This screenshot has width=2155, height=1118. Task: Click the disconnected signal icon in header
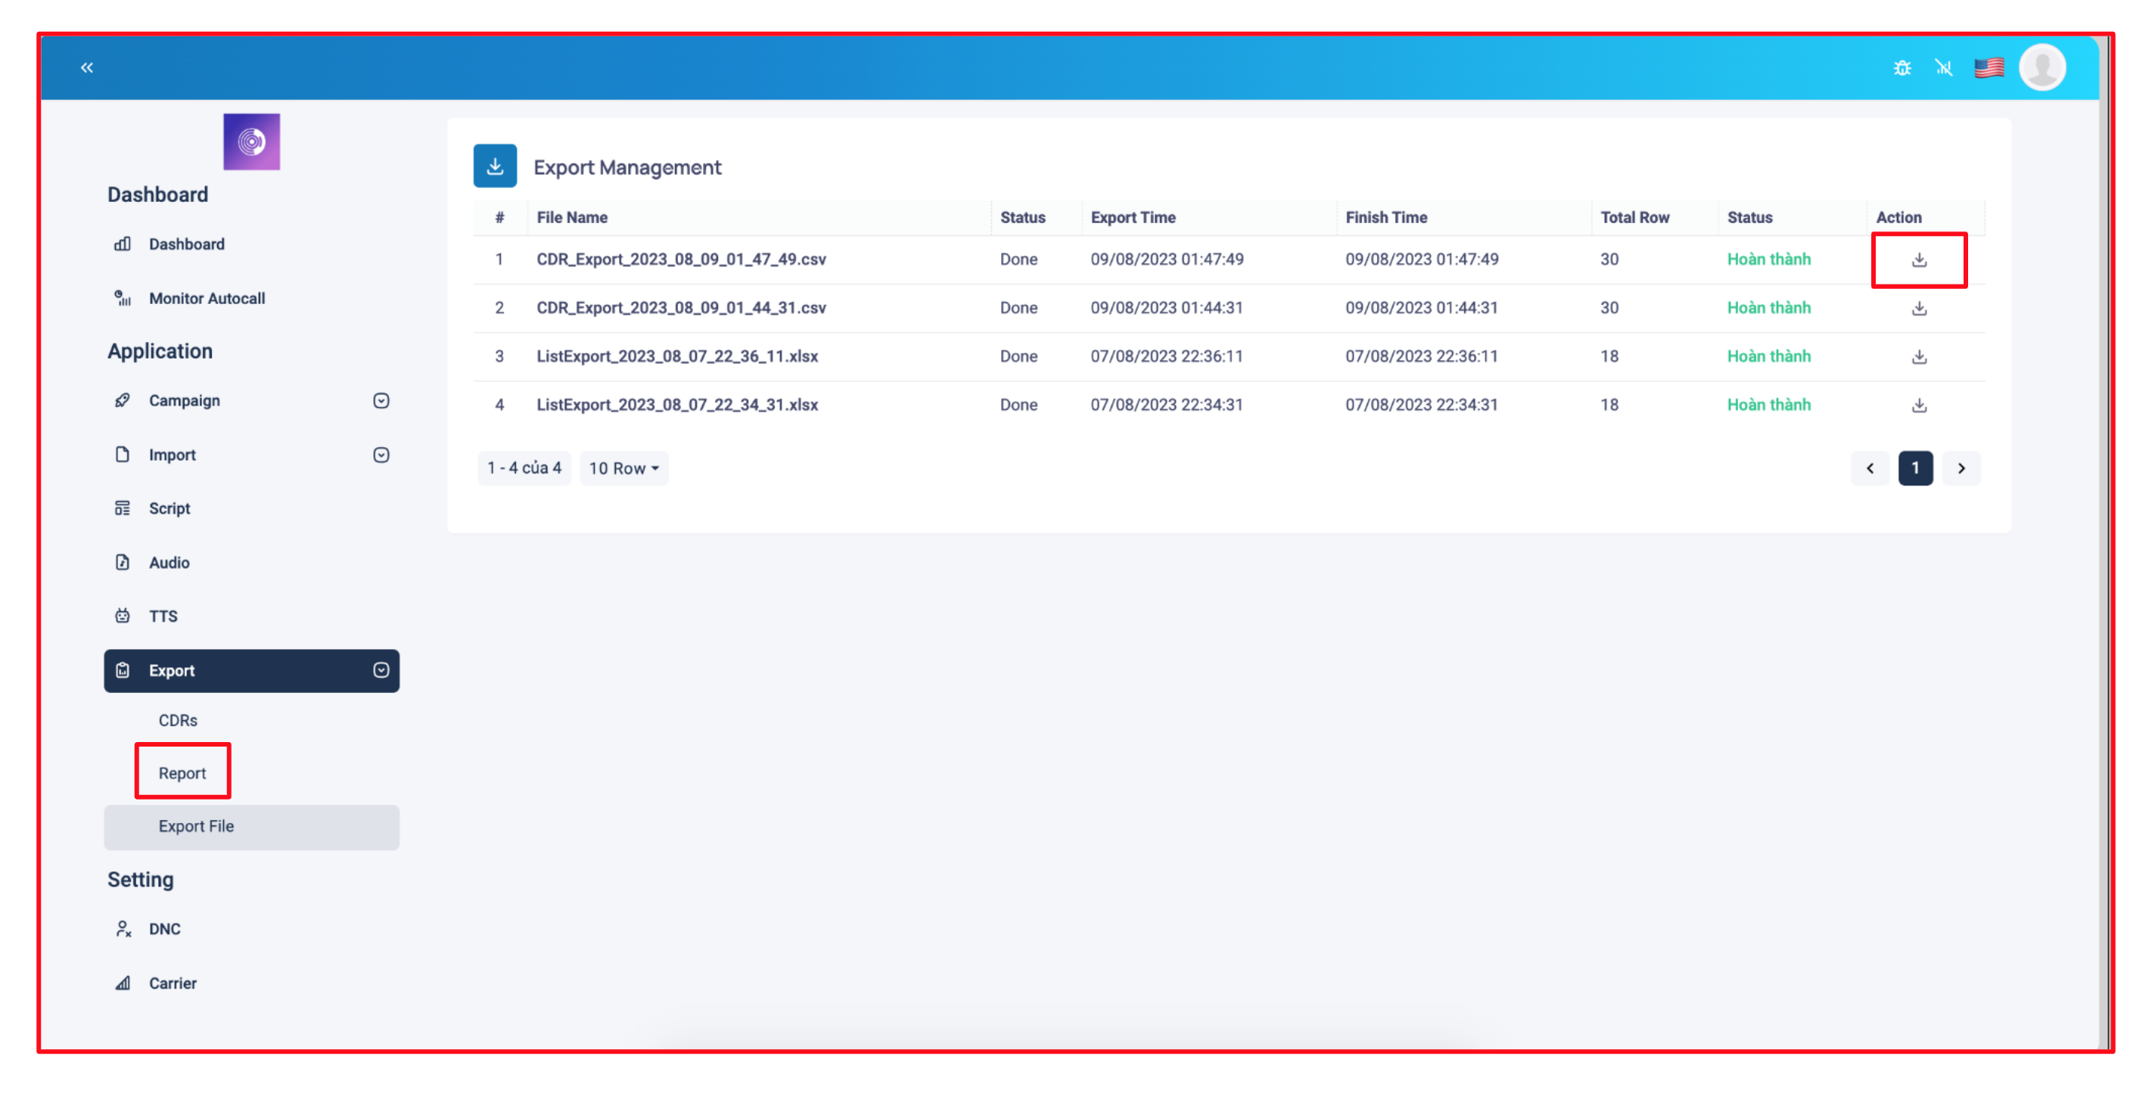pyautogui.click(x=1943, y=68)
